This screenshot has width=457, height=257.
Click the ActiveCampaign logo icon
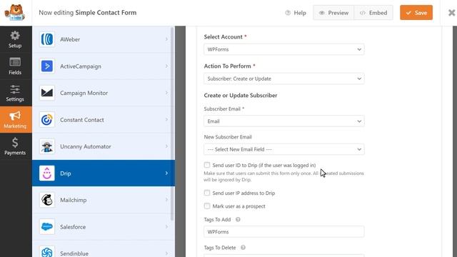[x=47, y=66]
